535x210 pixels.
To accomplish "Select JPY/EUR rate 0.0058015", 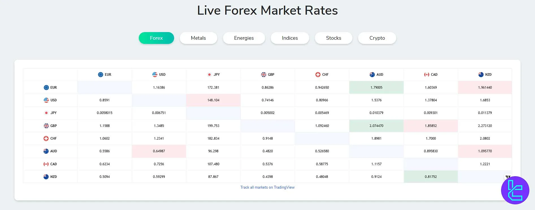I will pos(105,113).
